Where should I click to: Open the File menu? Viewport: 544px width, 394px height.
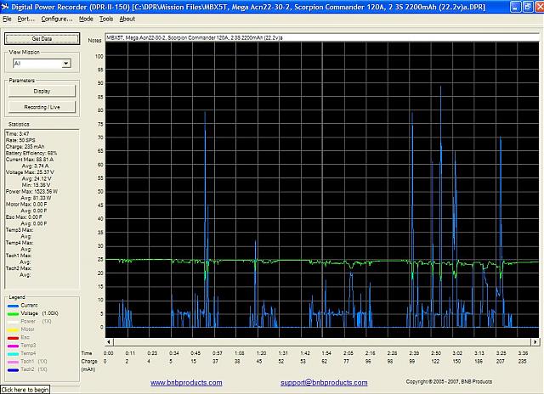point(7,18)
